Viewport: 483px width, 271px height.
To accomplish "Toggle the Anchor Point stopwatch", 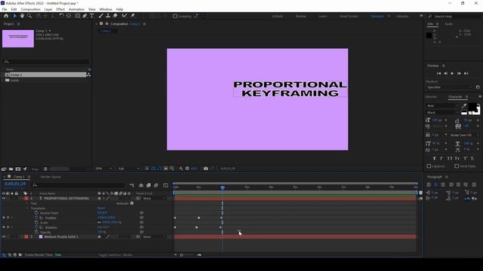I will [x=36, y=213].
